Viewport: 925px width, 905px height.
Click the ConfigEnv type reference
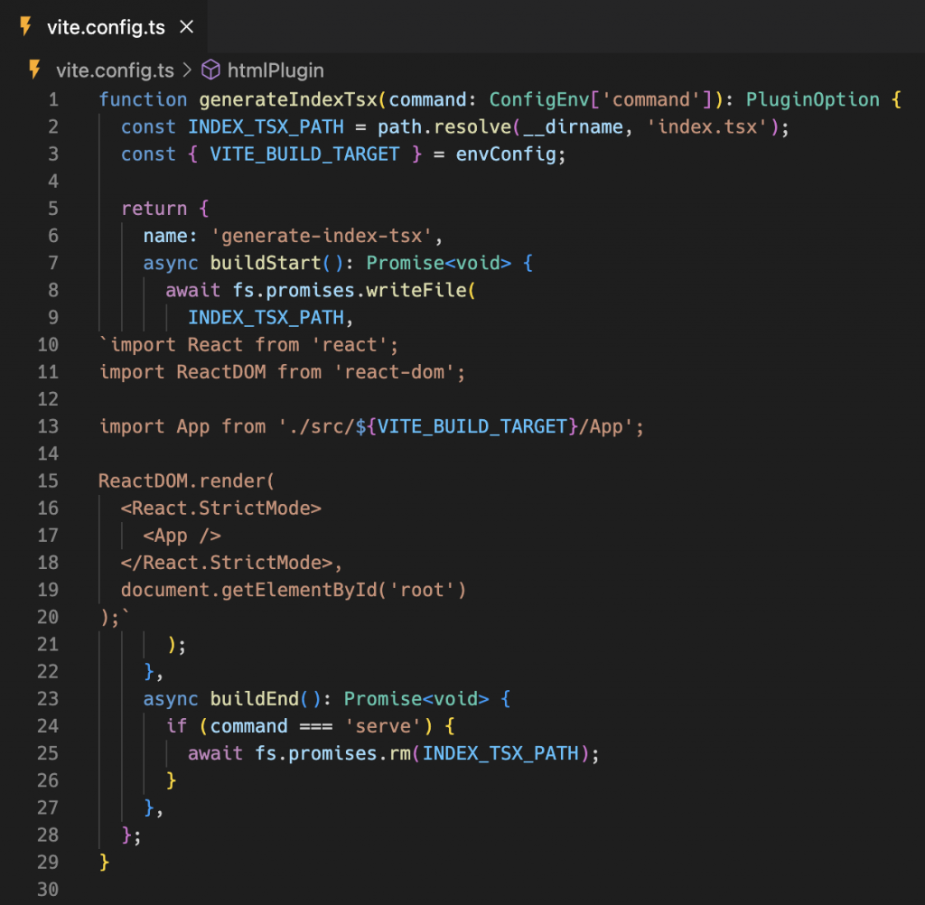coord(539,99)
